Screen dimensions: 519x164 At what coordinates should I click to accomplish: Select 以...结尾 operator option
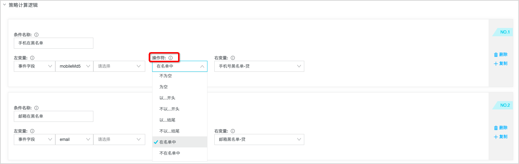[180, 120]
